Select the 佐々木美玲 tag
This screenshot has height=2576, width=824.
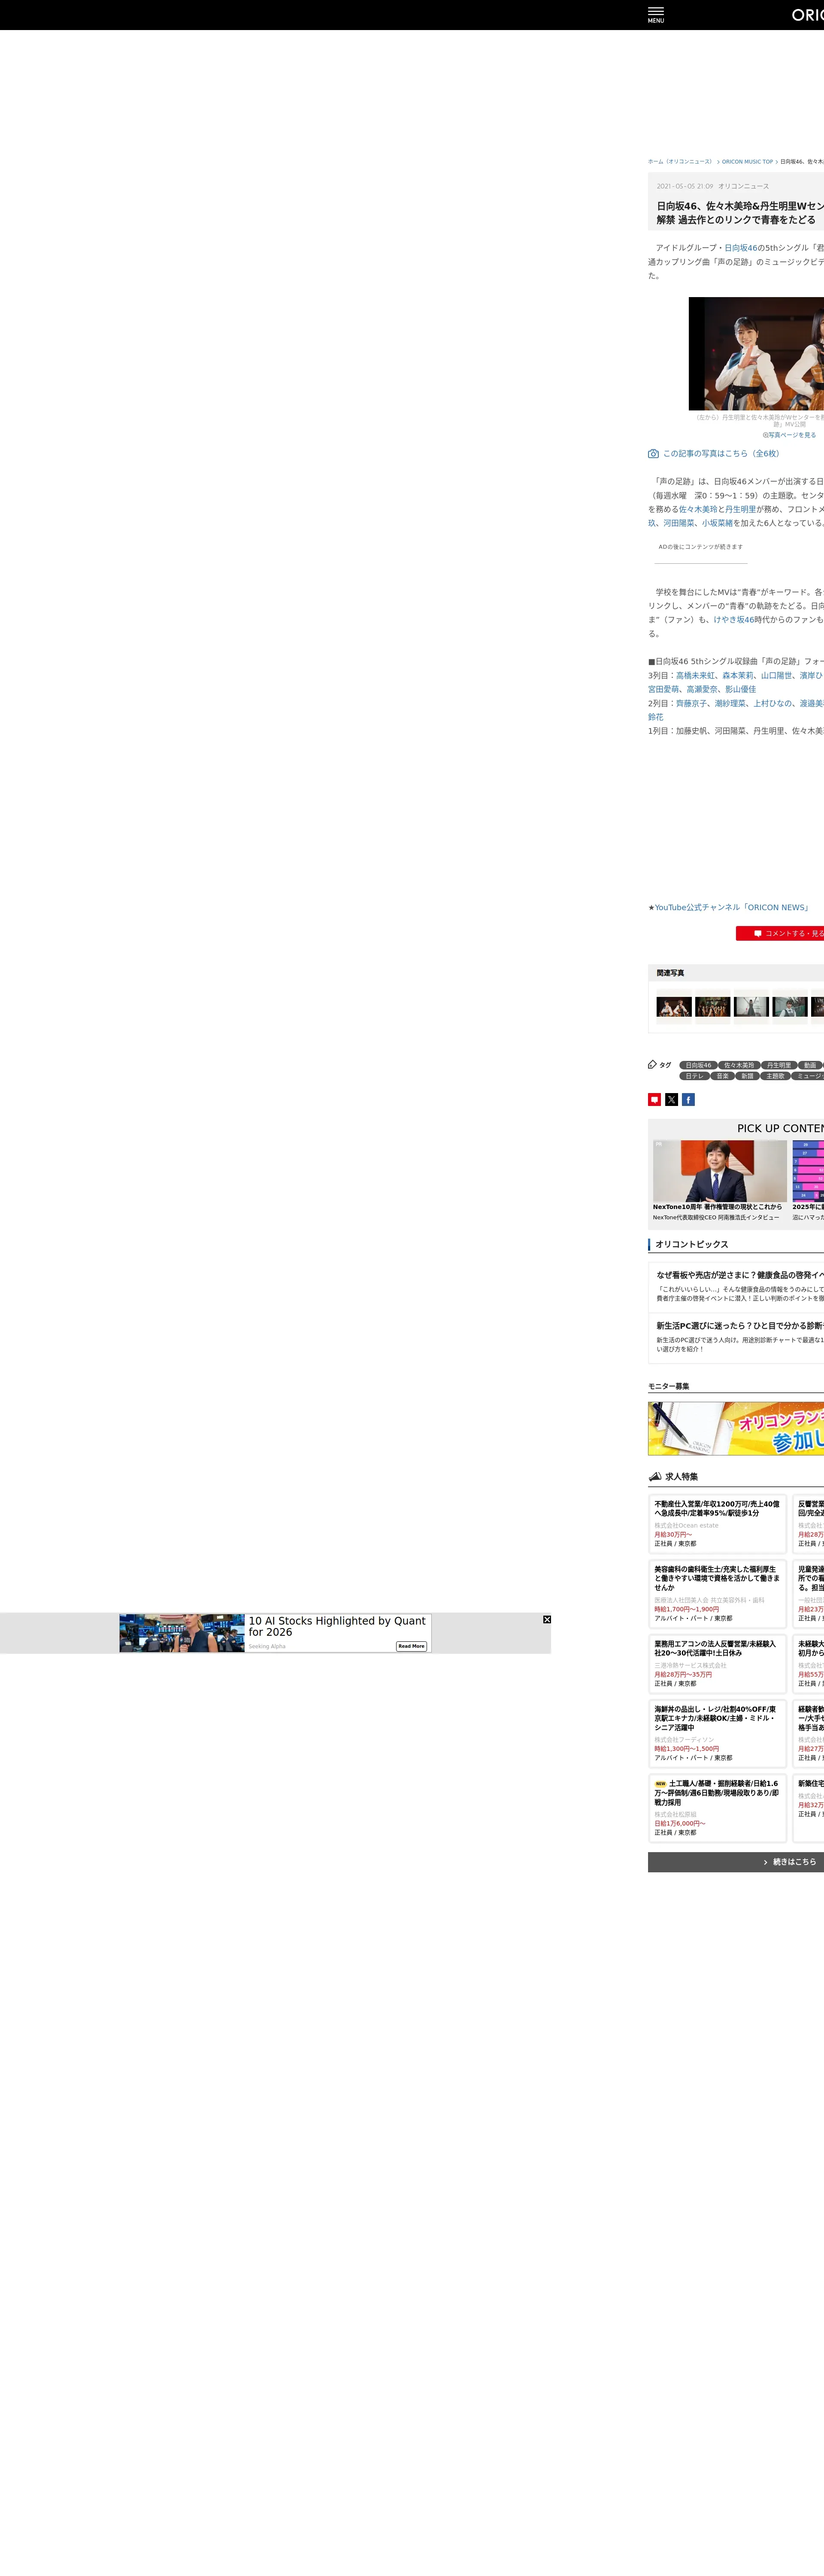tap(739, 1065)
